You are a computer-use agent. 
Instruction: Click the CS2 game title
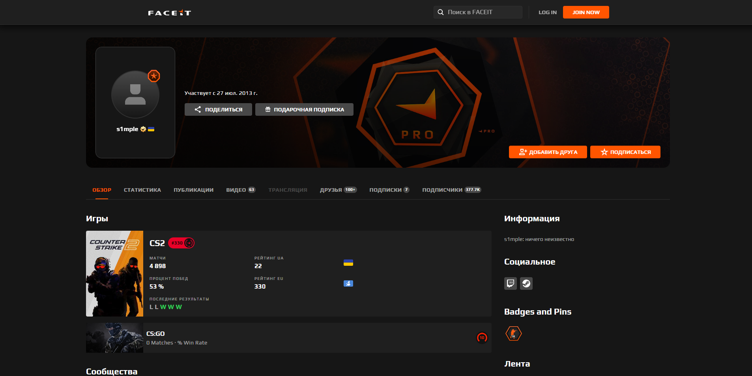157,243
